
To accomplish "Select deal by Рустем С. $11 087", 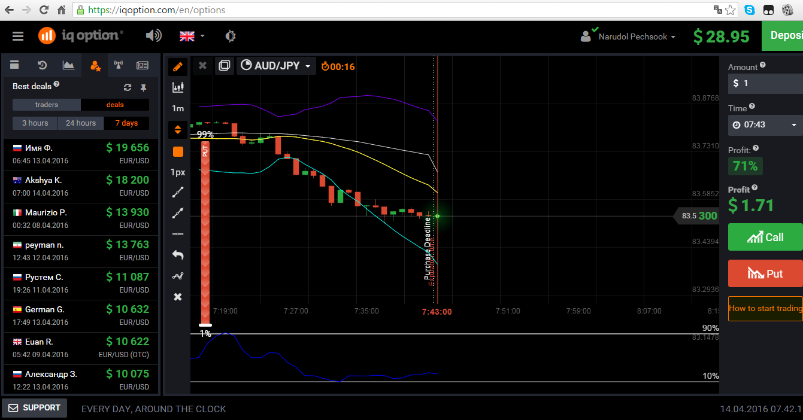I will pyautogui.click(x=81, y=284).
